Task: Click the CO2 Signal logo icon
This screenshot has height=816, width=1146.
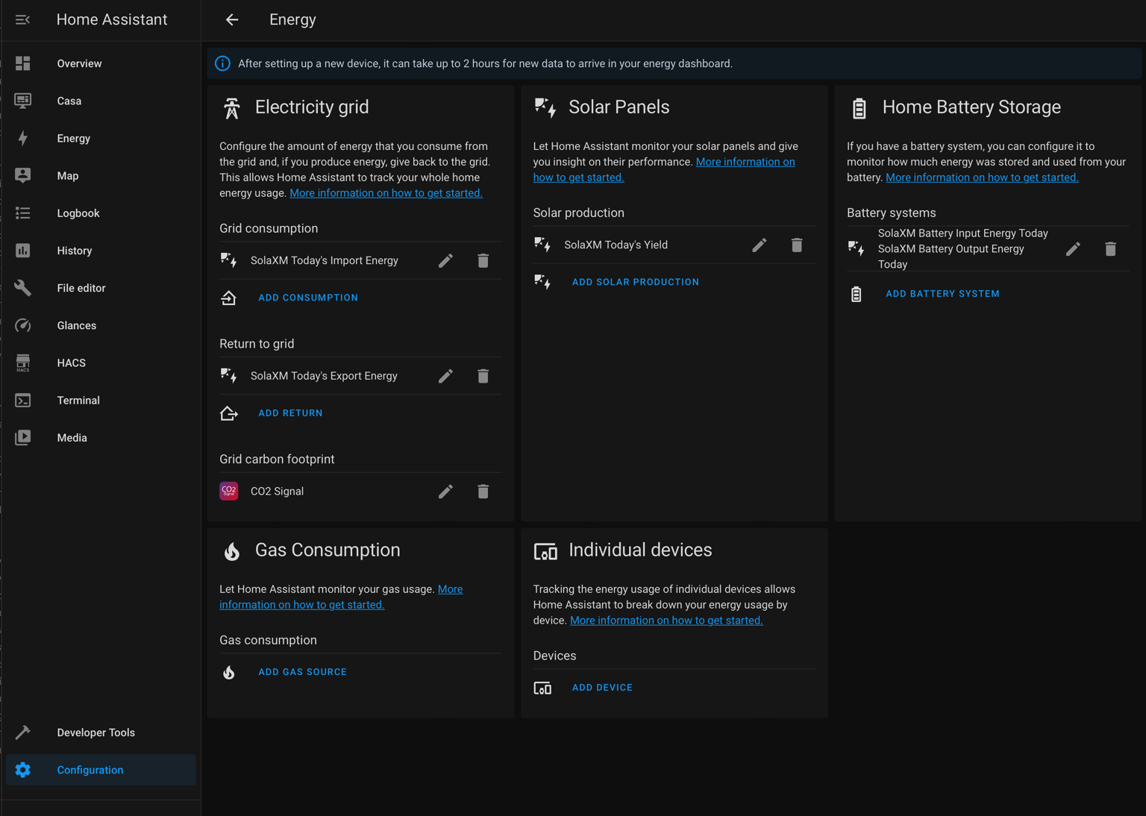Action: 229,491
